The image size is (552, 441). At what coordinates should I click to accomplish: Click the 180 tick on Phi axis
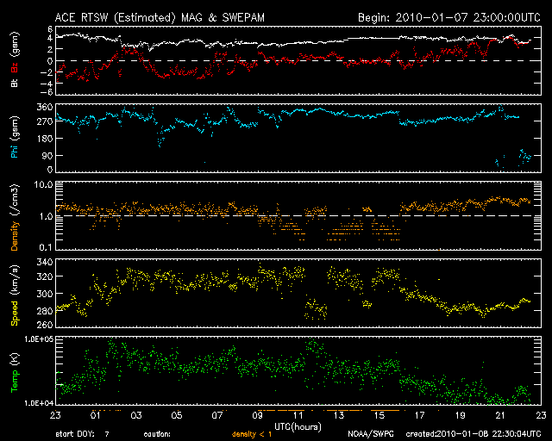pos(45,139)
